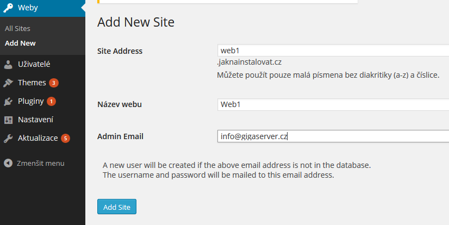449x225 pixels.
Task: Open the All Sites submenu item
Action: click(x=17, y=28)
